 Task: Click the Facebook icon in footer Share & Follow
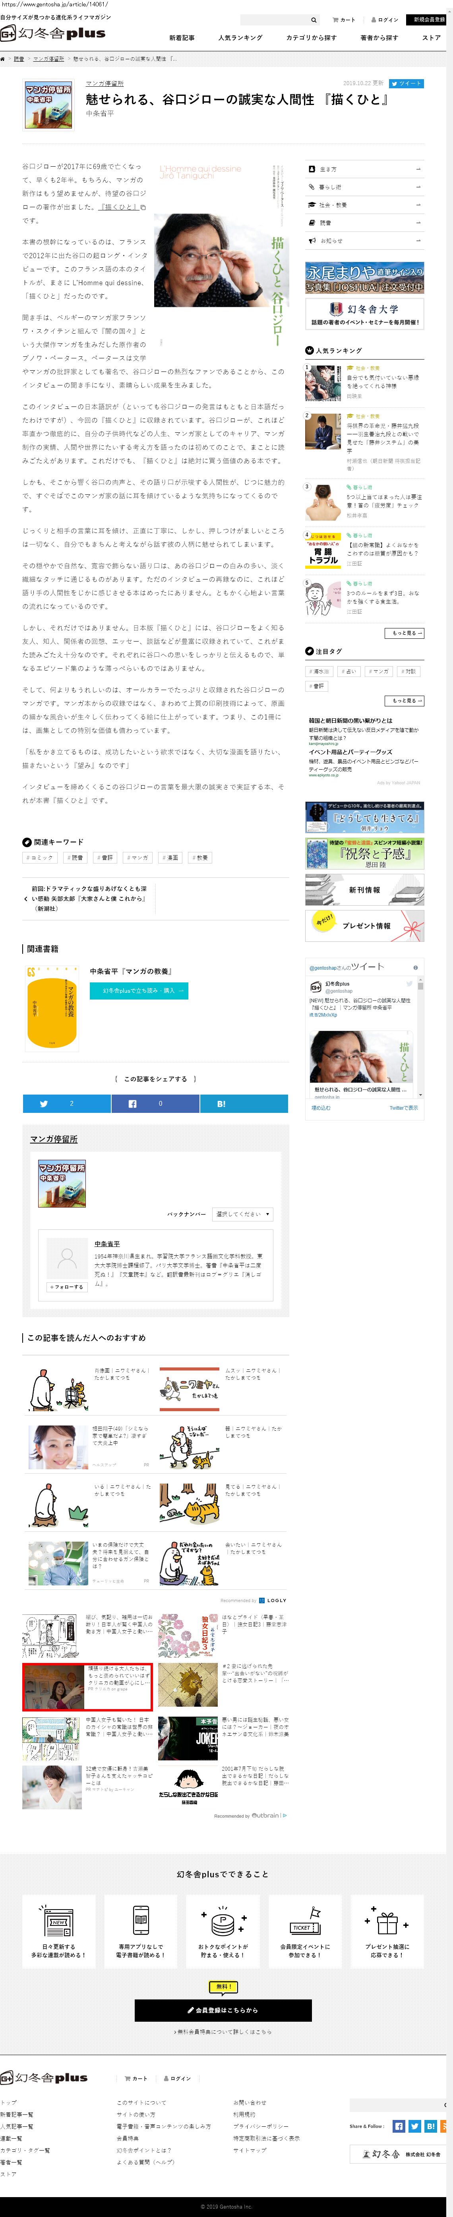[x=398, y=2126]
